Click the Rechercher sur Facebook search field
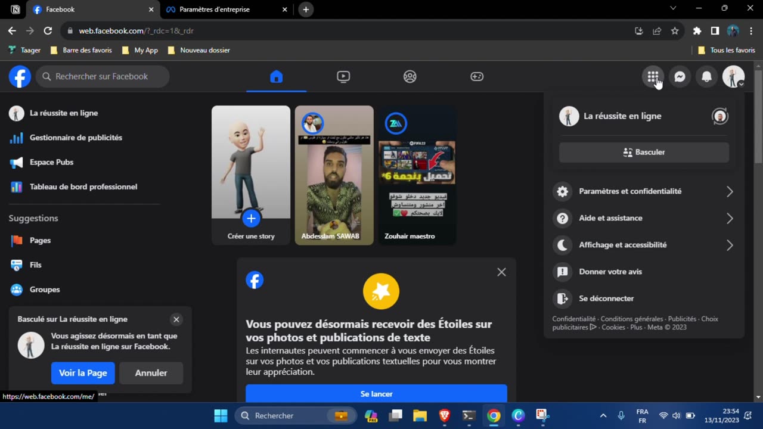The image size is (763, 429). (x=103, y=76)
